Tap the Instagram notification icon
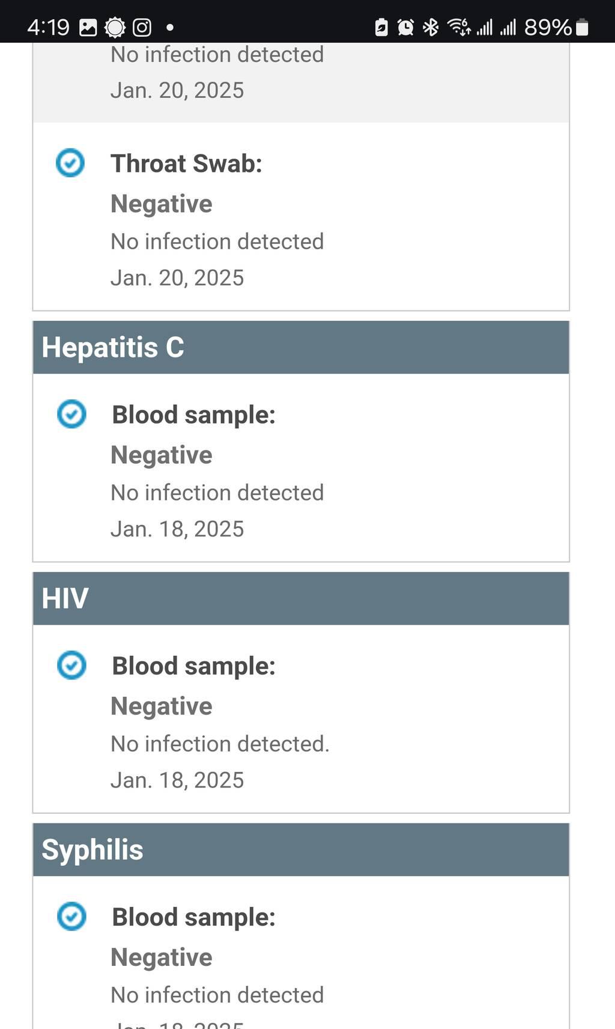615x1029 pixels. (x=142, y=28)
